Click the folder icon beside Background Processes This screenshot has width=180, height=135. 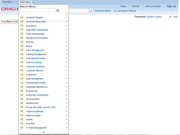pyautogui.click(x=22, y=38)
